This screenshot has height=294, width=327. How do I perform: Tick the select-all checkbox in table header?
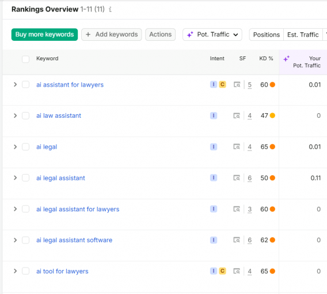click(26, 59)
